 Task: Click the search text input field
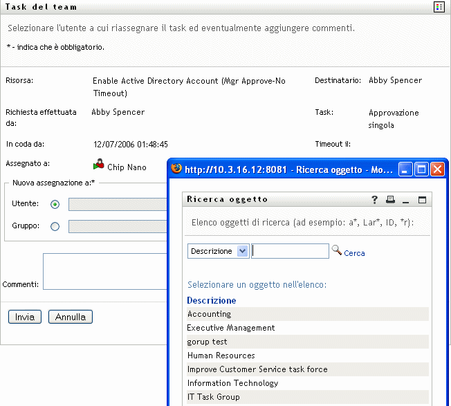(x=290, y=251)
